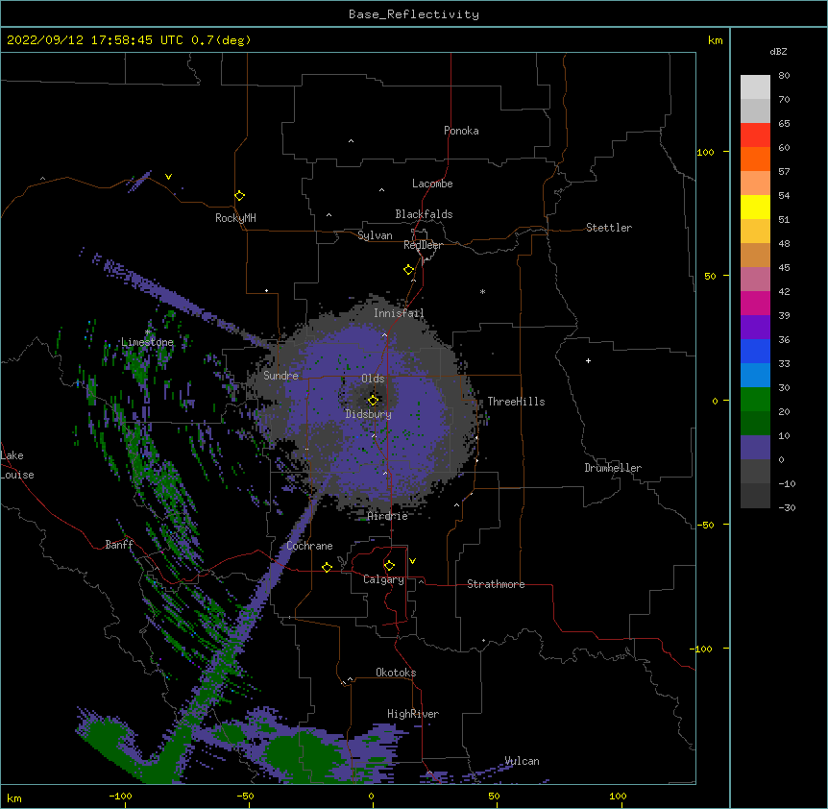
Task: Click the RockyMH town label
Action: (x=235, y=218)
